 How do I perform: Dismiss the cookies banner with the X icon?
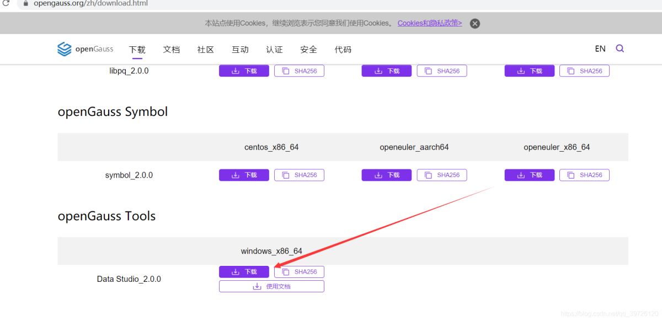point(474,23)
